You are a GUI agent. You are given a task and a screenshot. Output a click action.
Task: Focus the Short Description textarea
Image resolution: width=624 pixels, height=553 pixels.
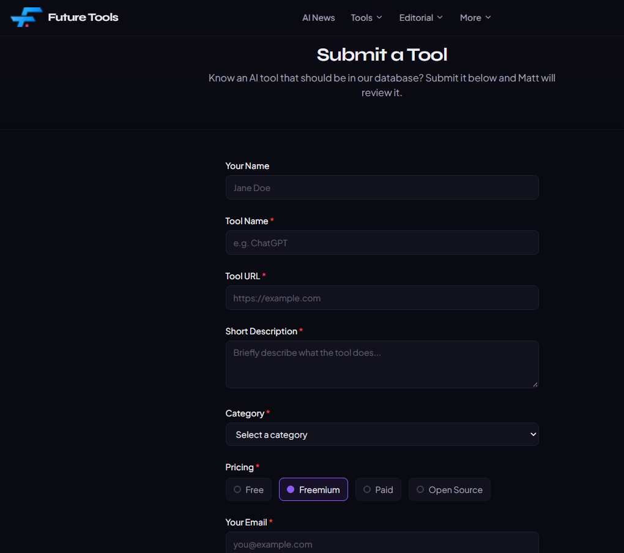tap(382, 364)
